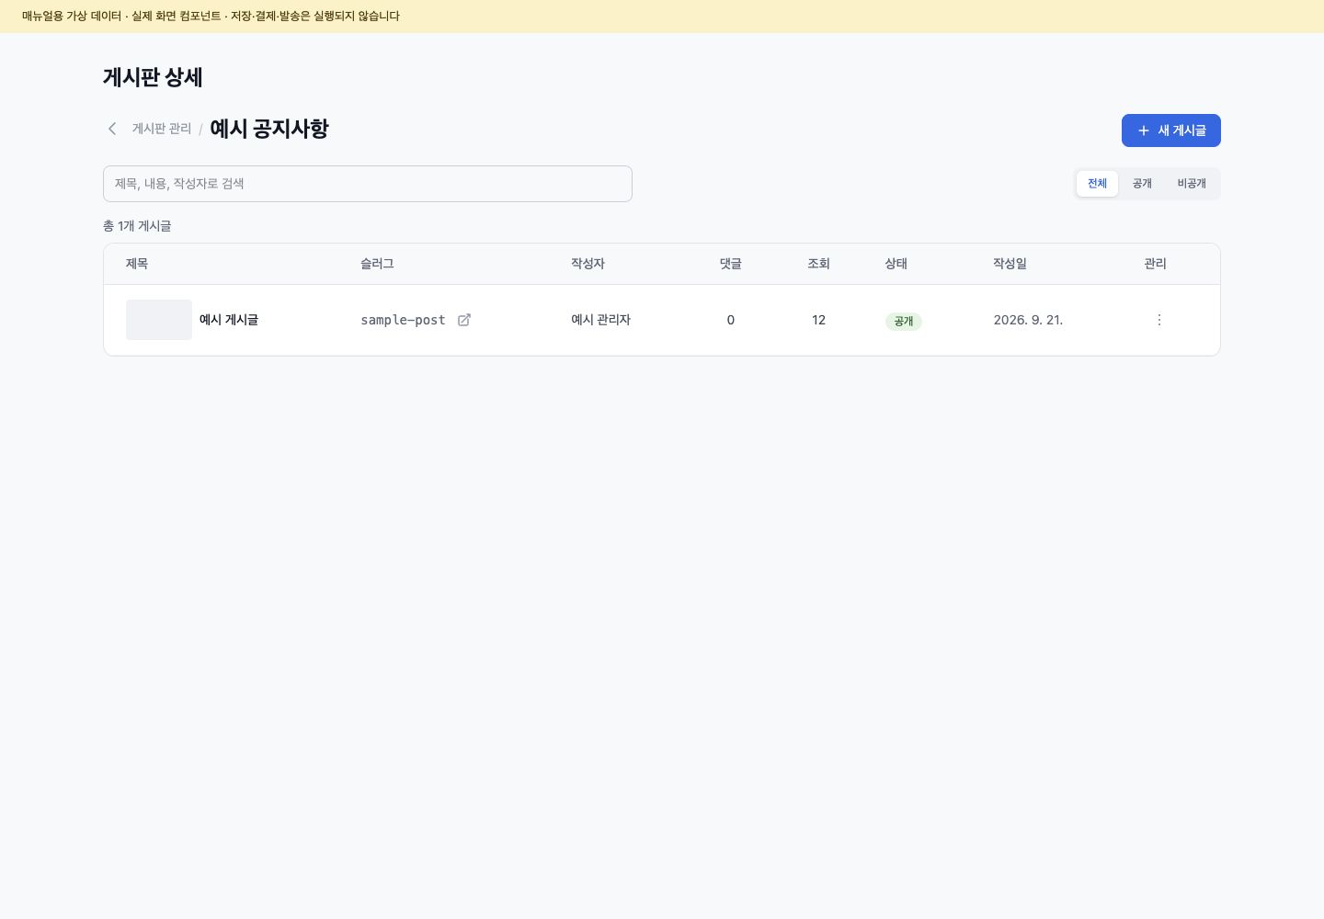Click the green 공개 status badge

[x=904, y=321]
